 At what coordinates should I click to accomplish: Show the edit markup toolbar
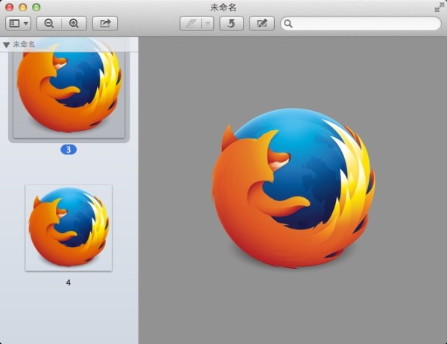261,23
